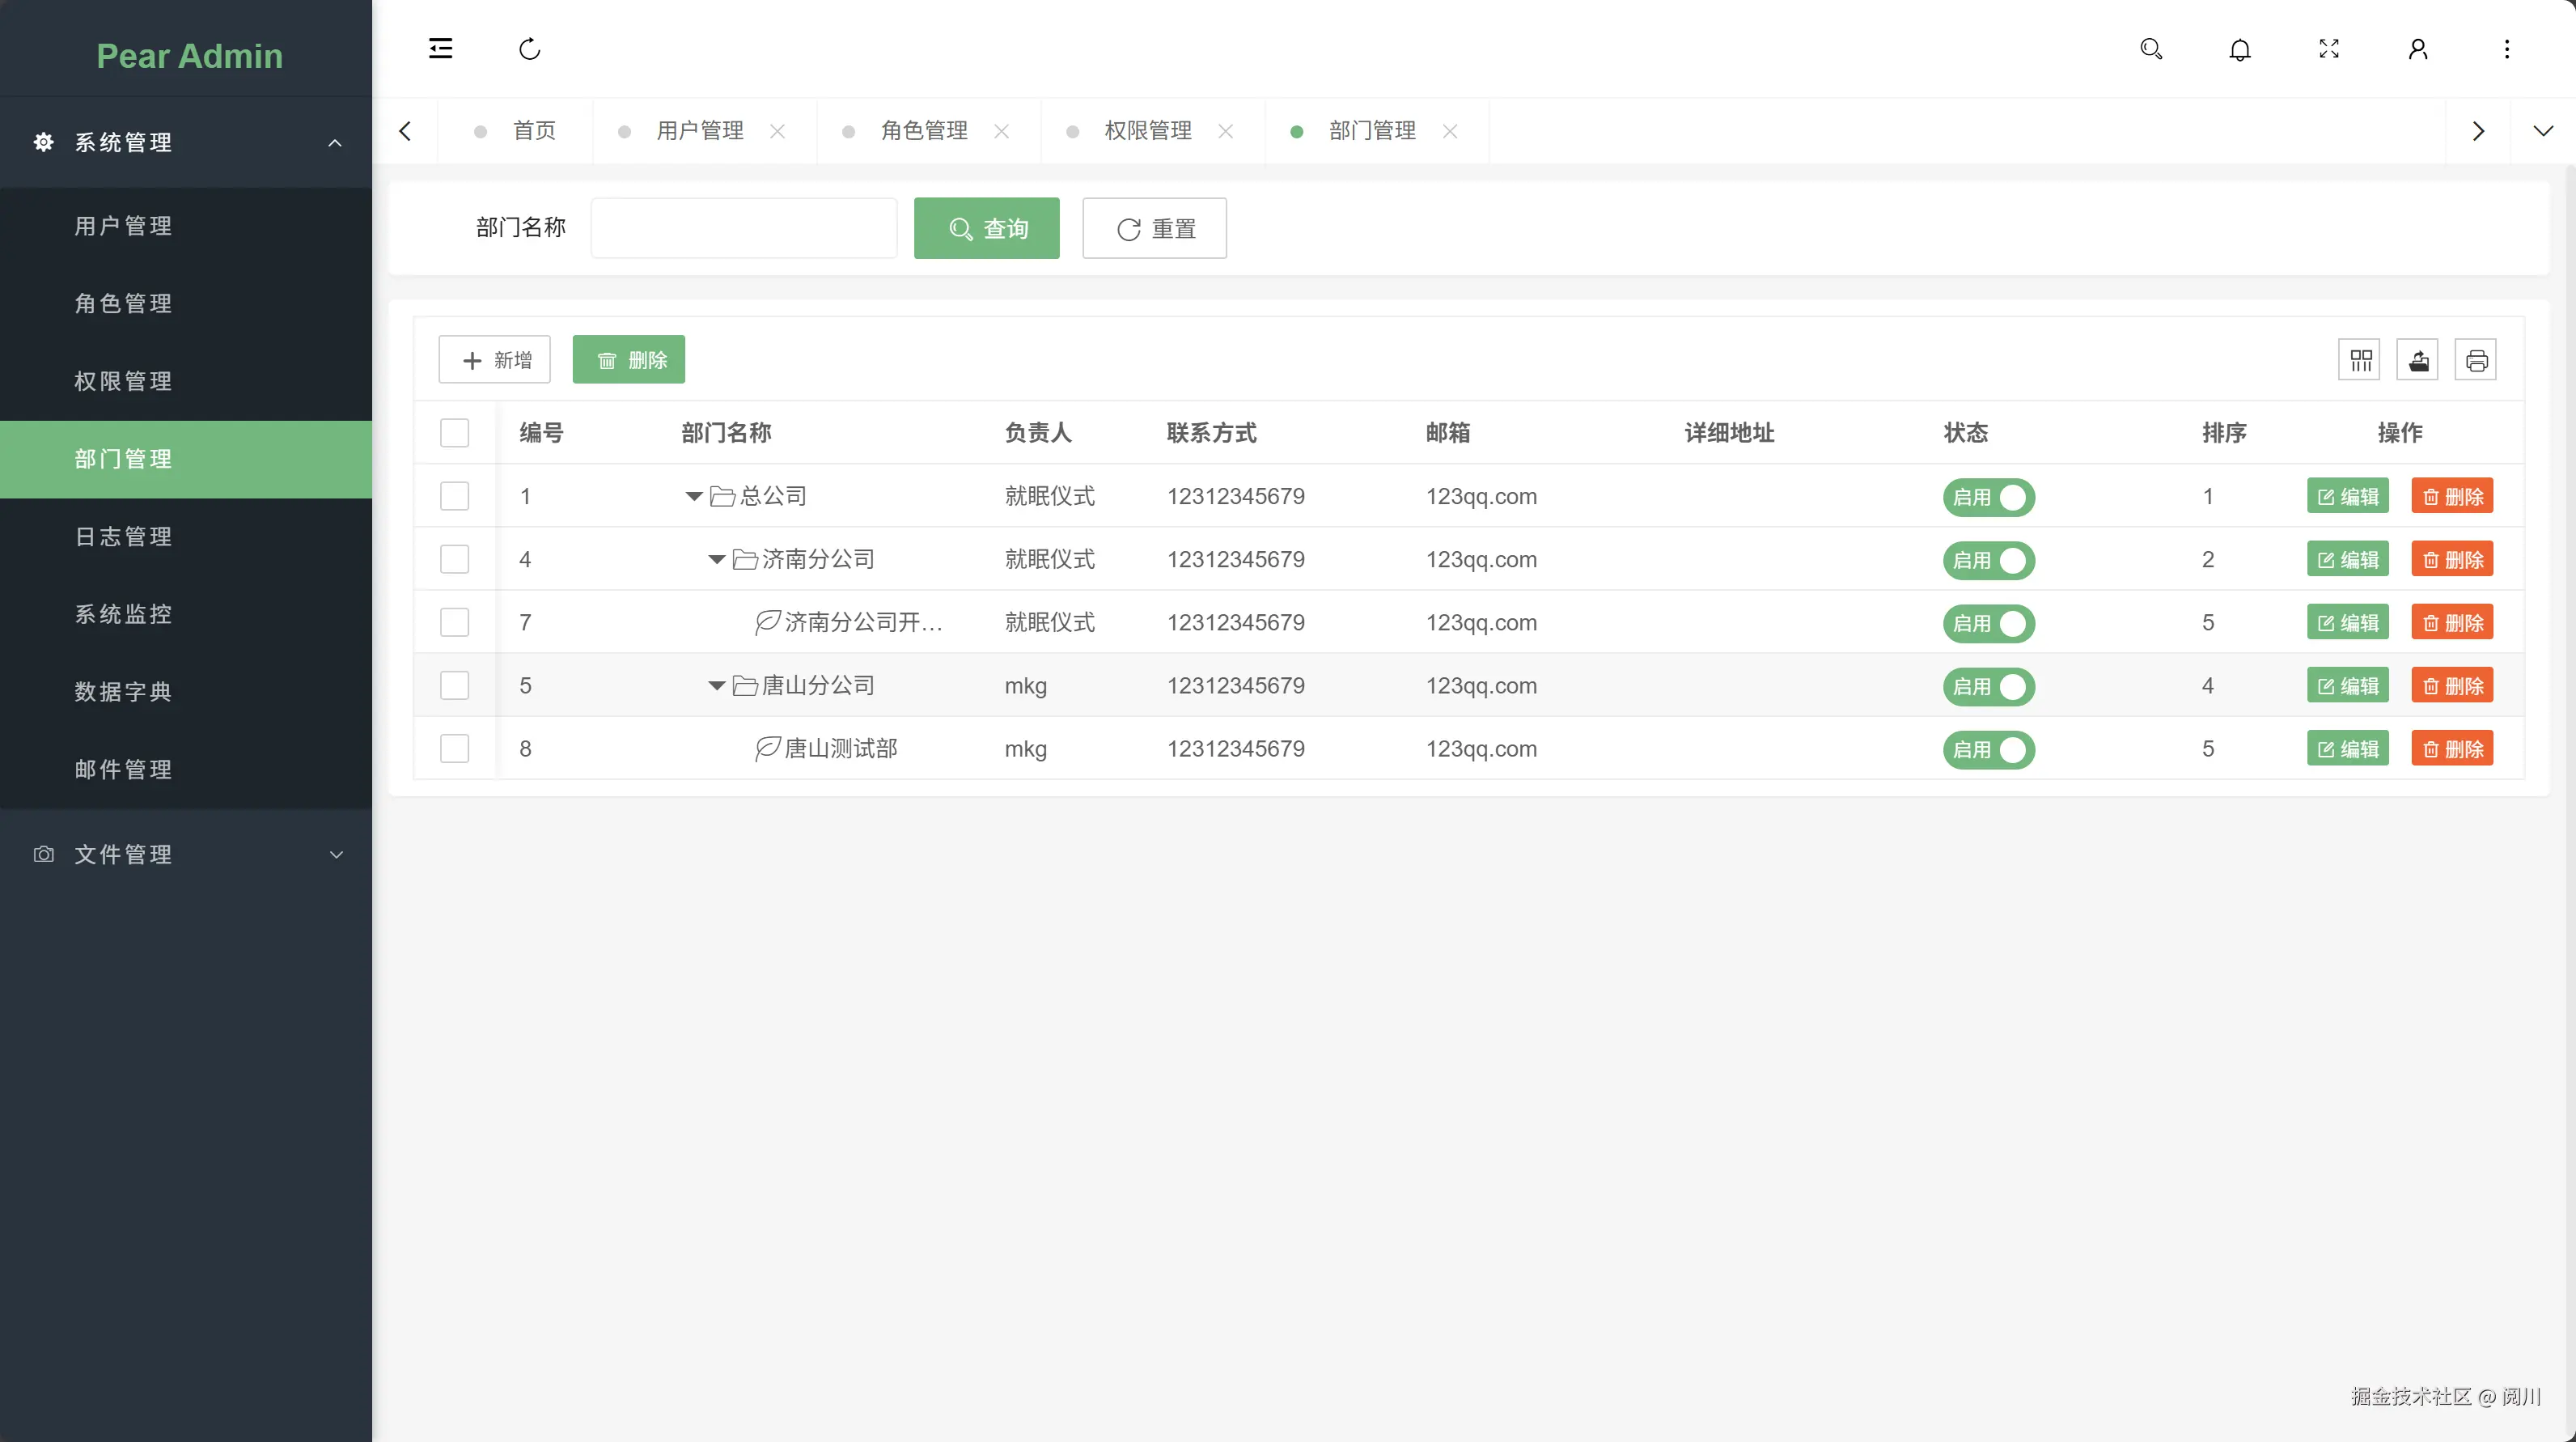This screenshot has height=1442, width=2576.
Task: Enter fullscreen mode via header icon
Action: click(2329, 49)
